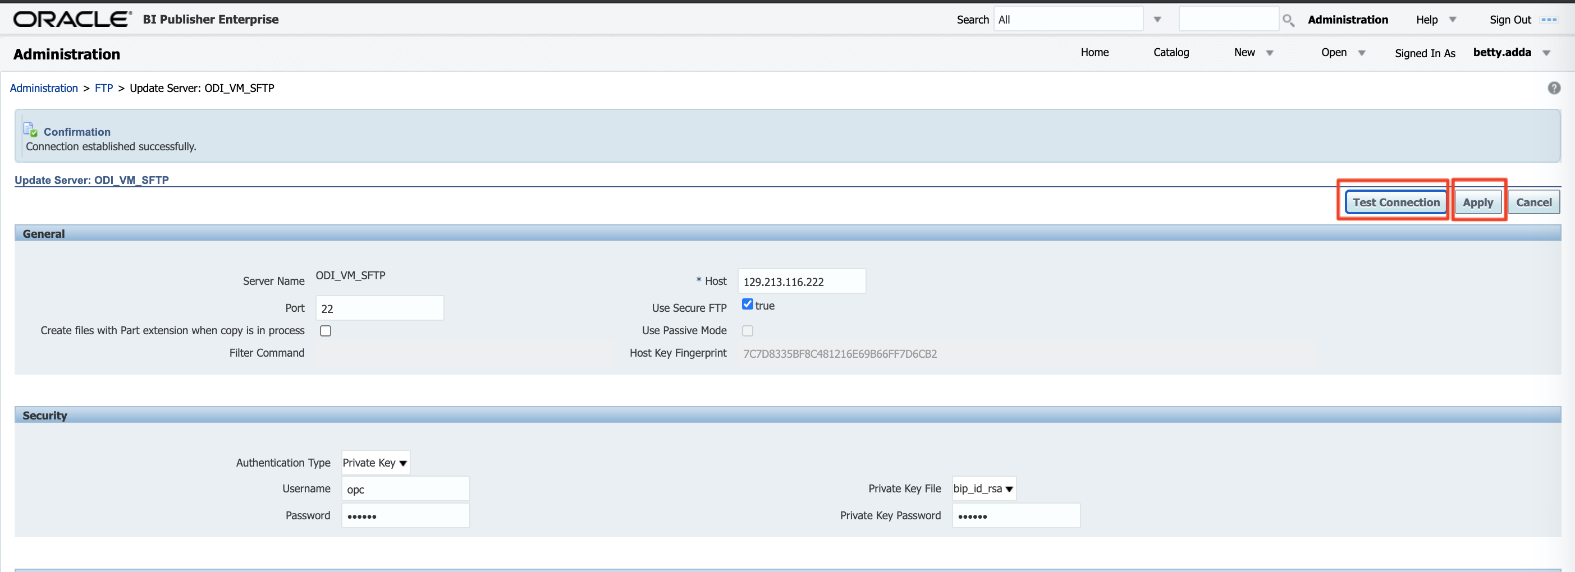The width and height of the screenshot is (1575, 572).
Task: Open the Catalog page
Action: [1171, 53]
